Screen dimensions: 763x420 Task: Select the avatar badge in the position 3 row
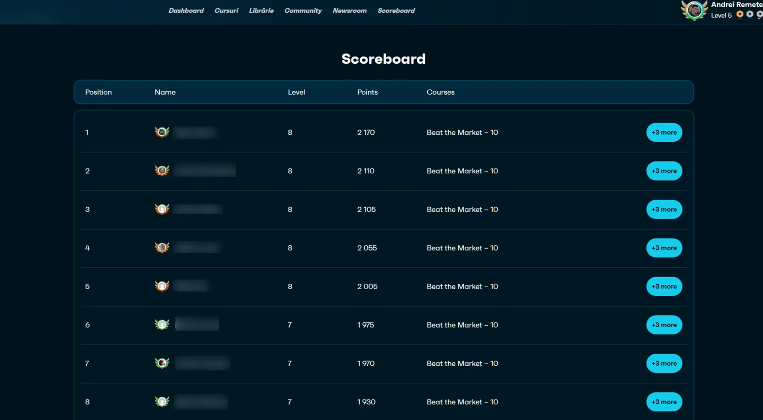click(x=162, y=209)
